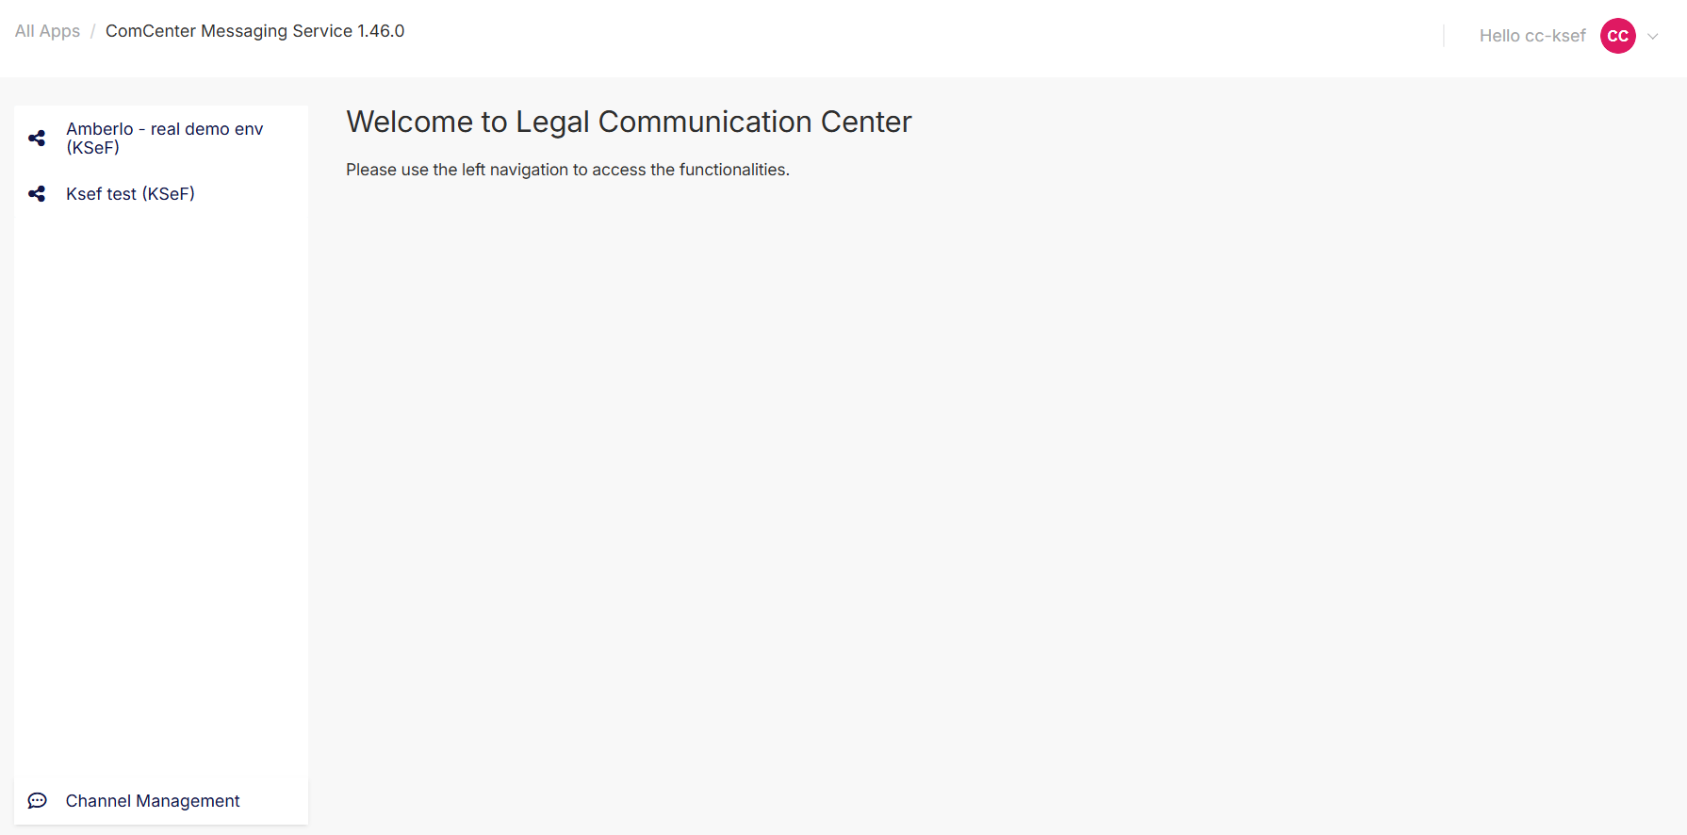The width and height of the screenshot is (1687, 835).
Task: Click the Hello cc-ksef greeting text
Action: click(1532, 36)
